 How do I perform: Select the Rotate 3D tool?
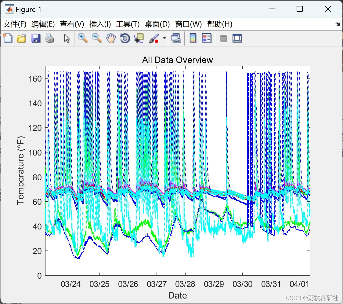125,38
